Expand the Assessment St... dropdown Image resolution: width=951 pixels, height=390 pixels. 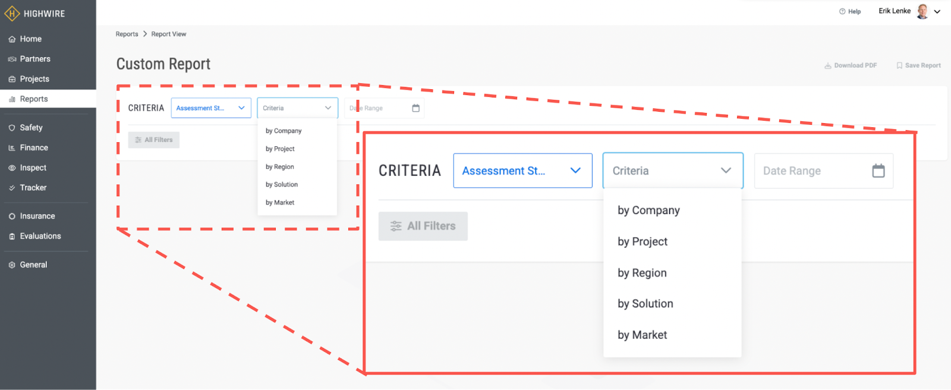[211, 108]
